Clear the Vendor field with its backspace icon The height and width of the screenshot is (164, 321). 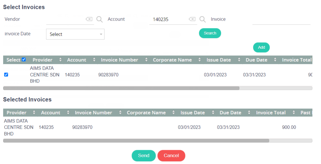click(89, 19)
